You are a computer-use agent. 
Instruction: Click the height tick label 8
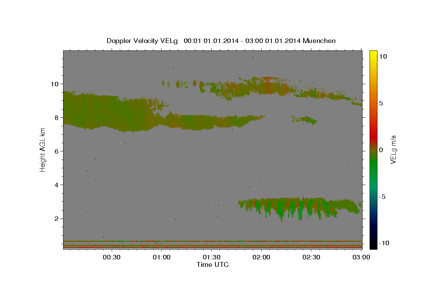pyautogui.click(x=57, y=117)
